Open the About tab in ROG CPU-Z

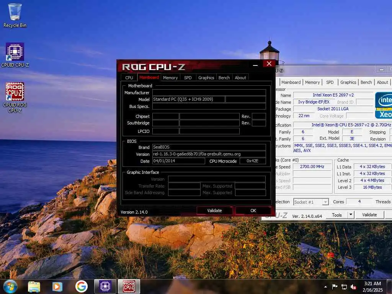coord(240,77)
